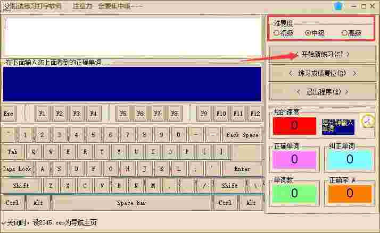Click the left Alt virtual key

38,203
